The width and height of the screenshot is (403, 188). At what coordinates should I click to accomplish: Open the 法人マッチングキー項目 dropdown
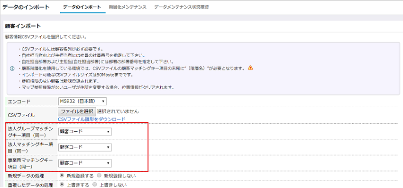[85, 147]
